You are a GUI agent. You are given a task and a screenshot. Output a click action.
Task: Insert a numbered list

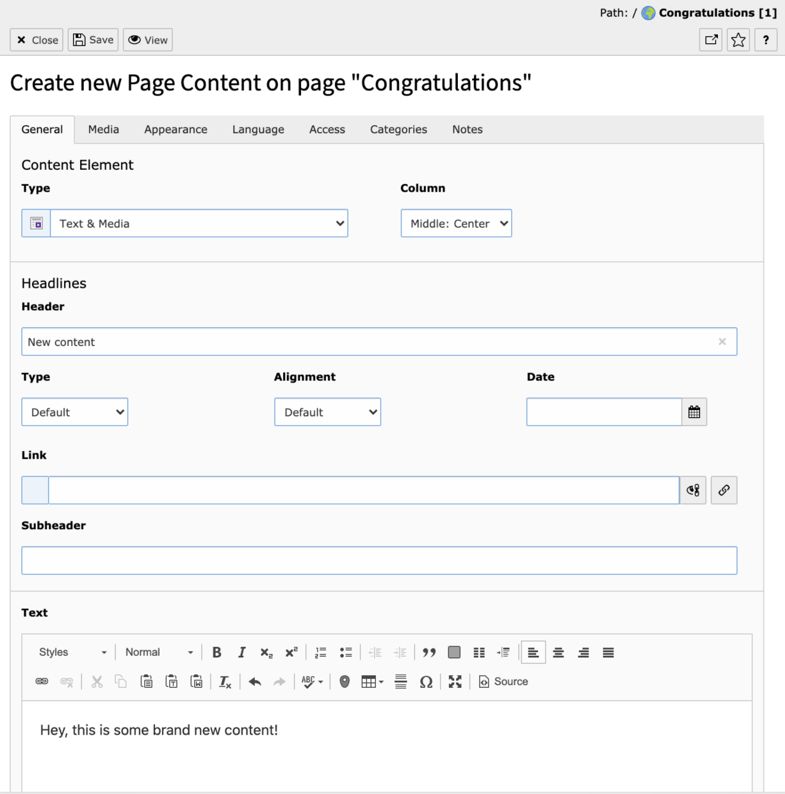pos(321,652)
